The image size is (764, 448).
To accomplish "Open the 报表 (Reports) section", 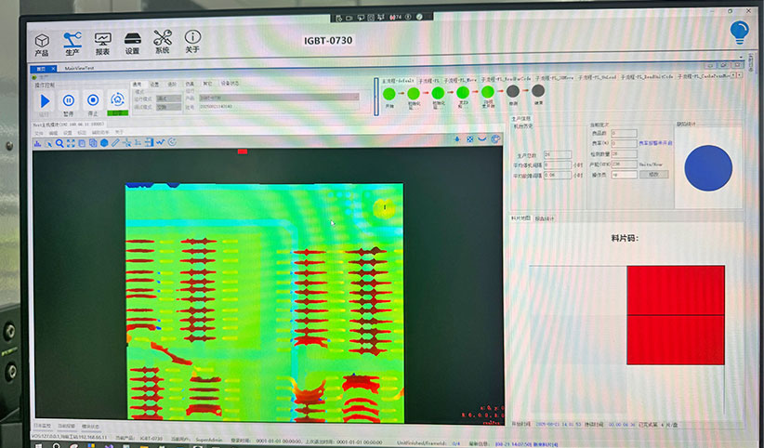I will pos(102,43).
